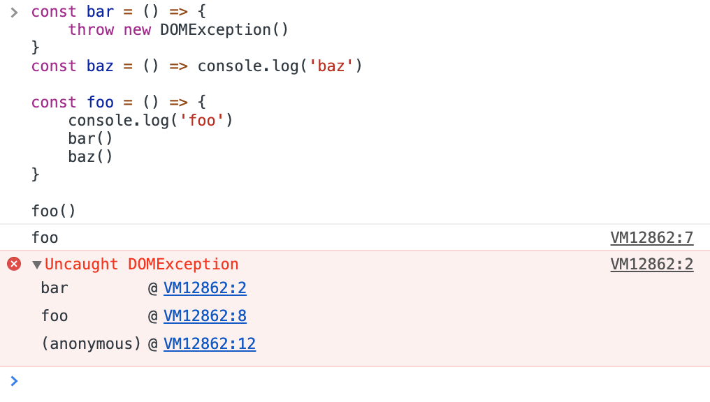Click the console.log('foo') code line
710x402 pixels.
click(150, 121)
